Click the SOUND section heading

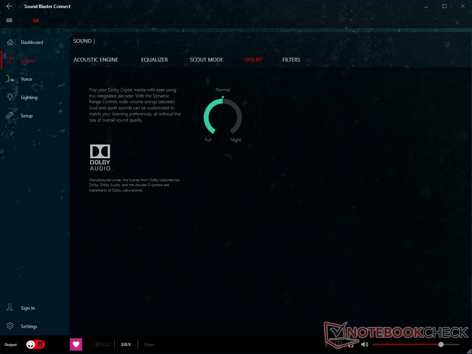coord(83,41)
